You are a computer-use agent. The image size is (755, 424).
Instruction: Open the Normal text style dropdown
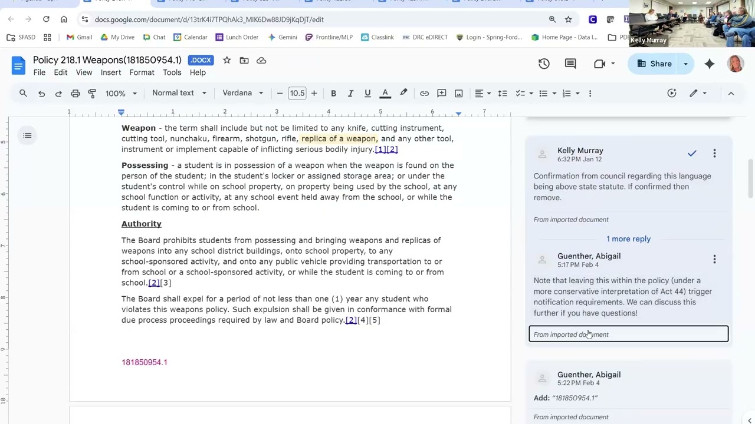(x=179, y=93)
